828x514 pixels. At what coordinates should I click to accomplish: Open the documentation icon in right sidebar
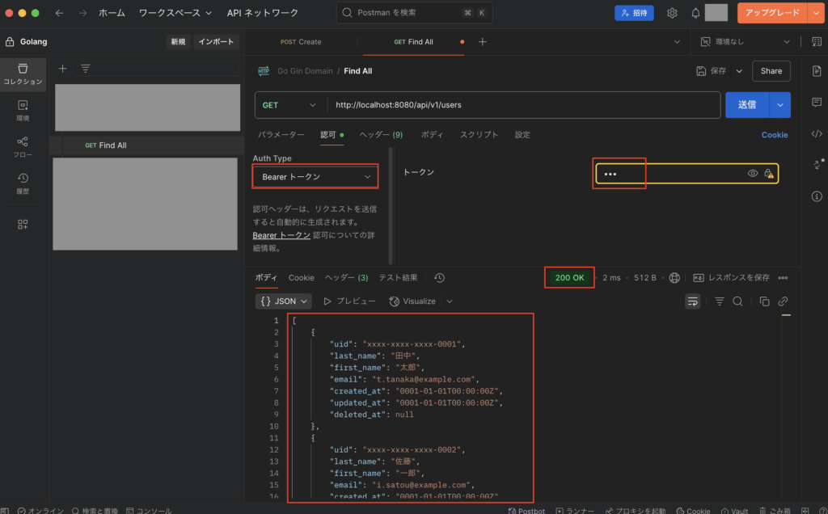pyautogui.click(x=817, y=70)
